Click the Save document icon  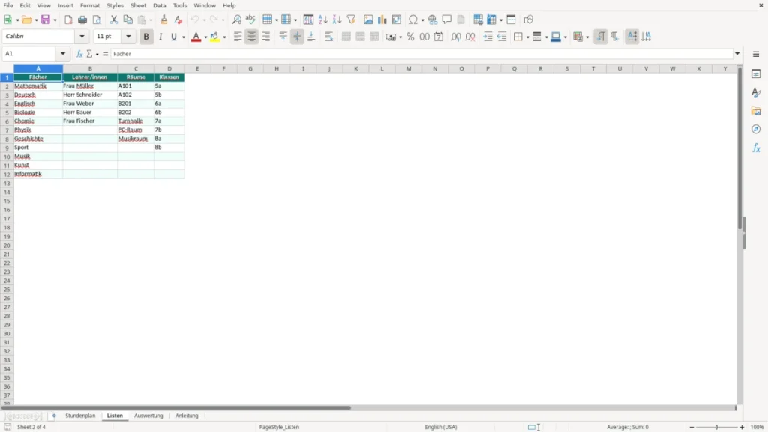46,19
